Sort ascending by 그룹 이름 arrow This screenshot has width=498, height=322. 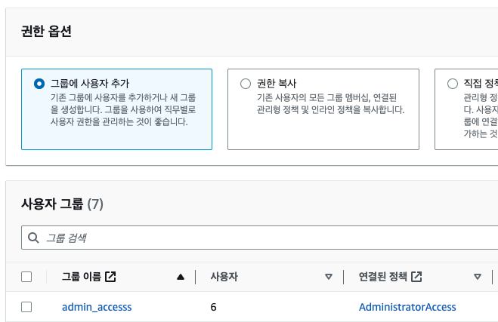click(x=181, y=277)
